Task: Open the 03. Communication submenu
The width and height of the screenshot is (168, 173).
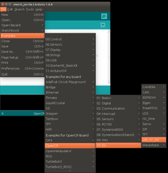Action: coord(119,109)
